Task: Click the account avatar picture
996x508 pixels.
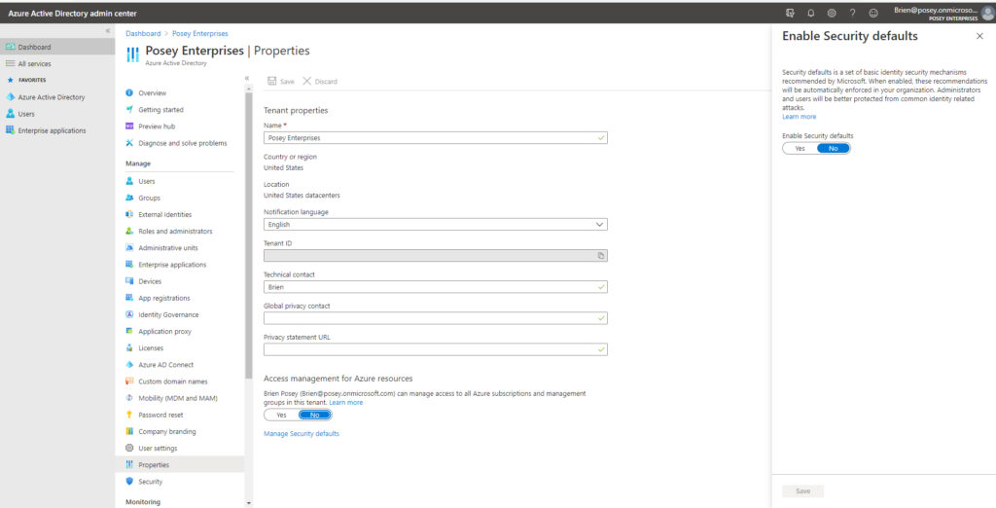Action: [988, 14]
